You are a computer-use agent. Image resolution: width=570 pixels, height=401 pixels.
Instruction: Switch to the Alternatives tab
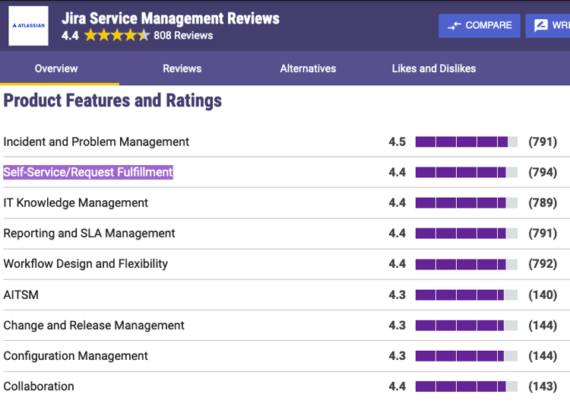pos(308,68)
